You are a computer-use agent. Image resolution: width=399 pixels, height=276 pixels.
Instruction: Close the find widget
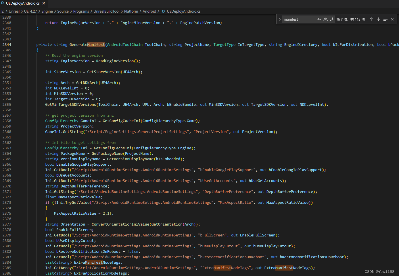point(392,19)
